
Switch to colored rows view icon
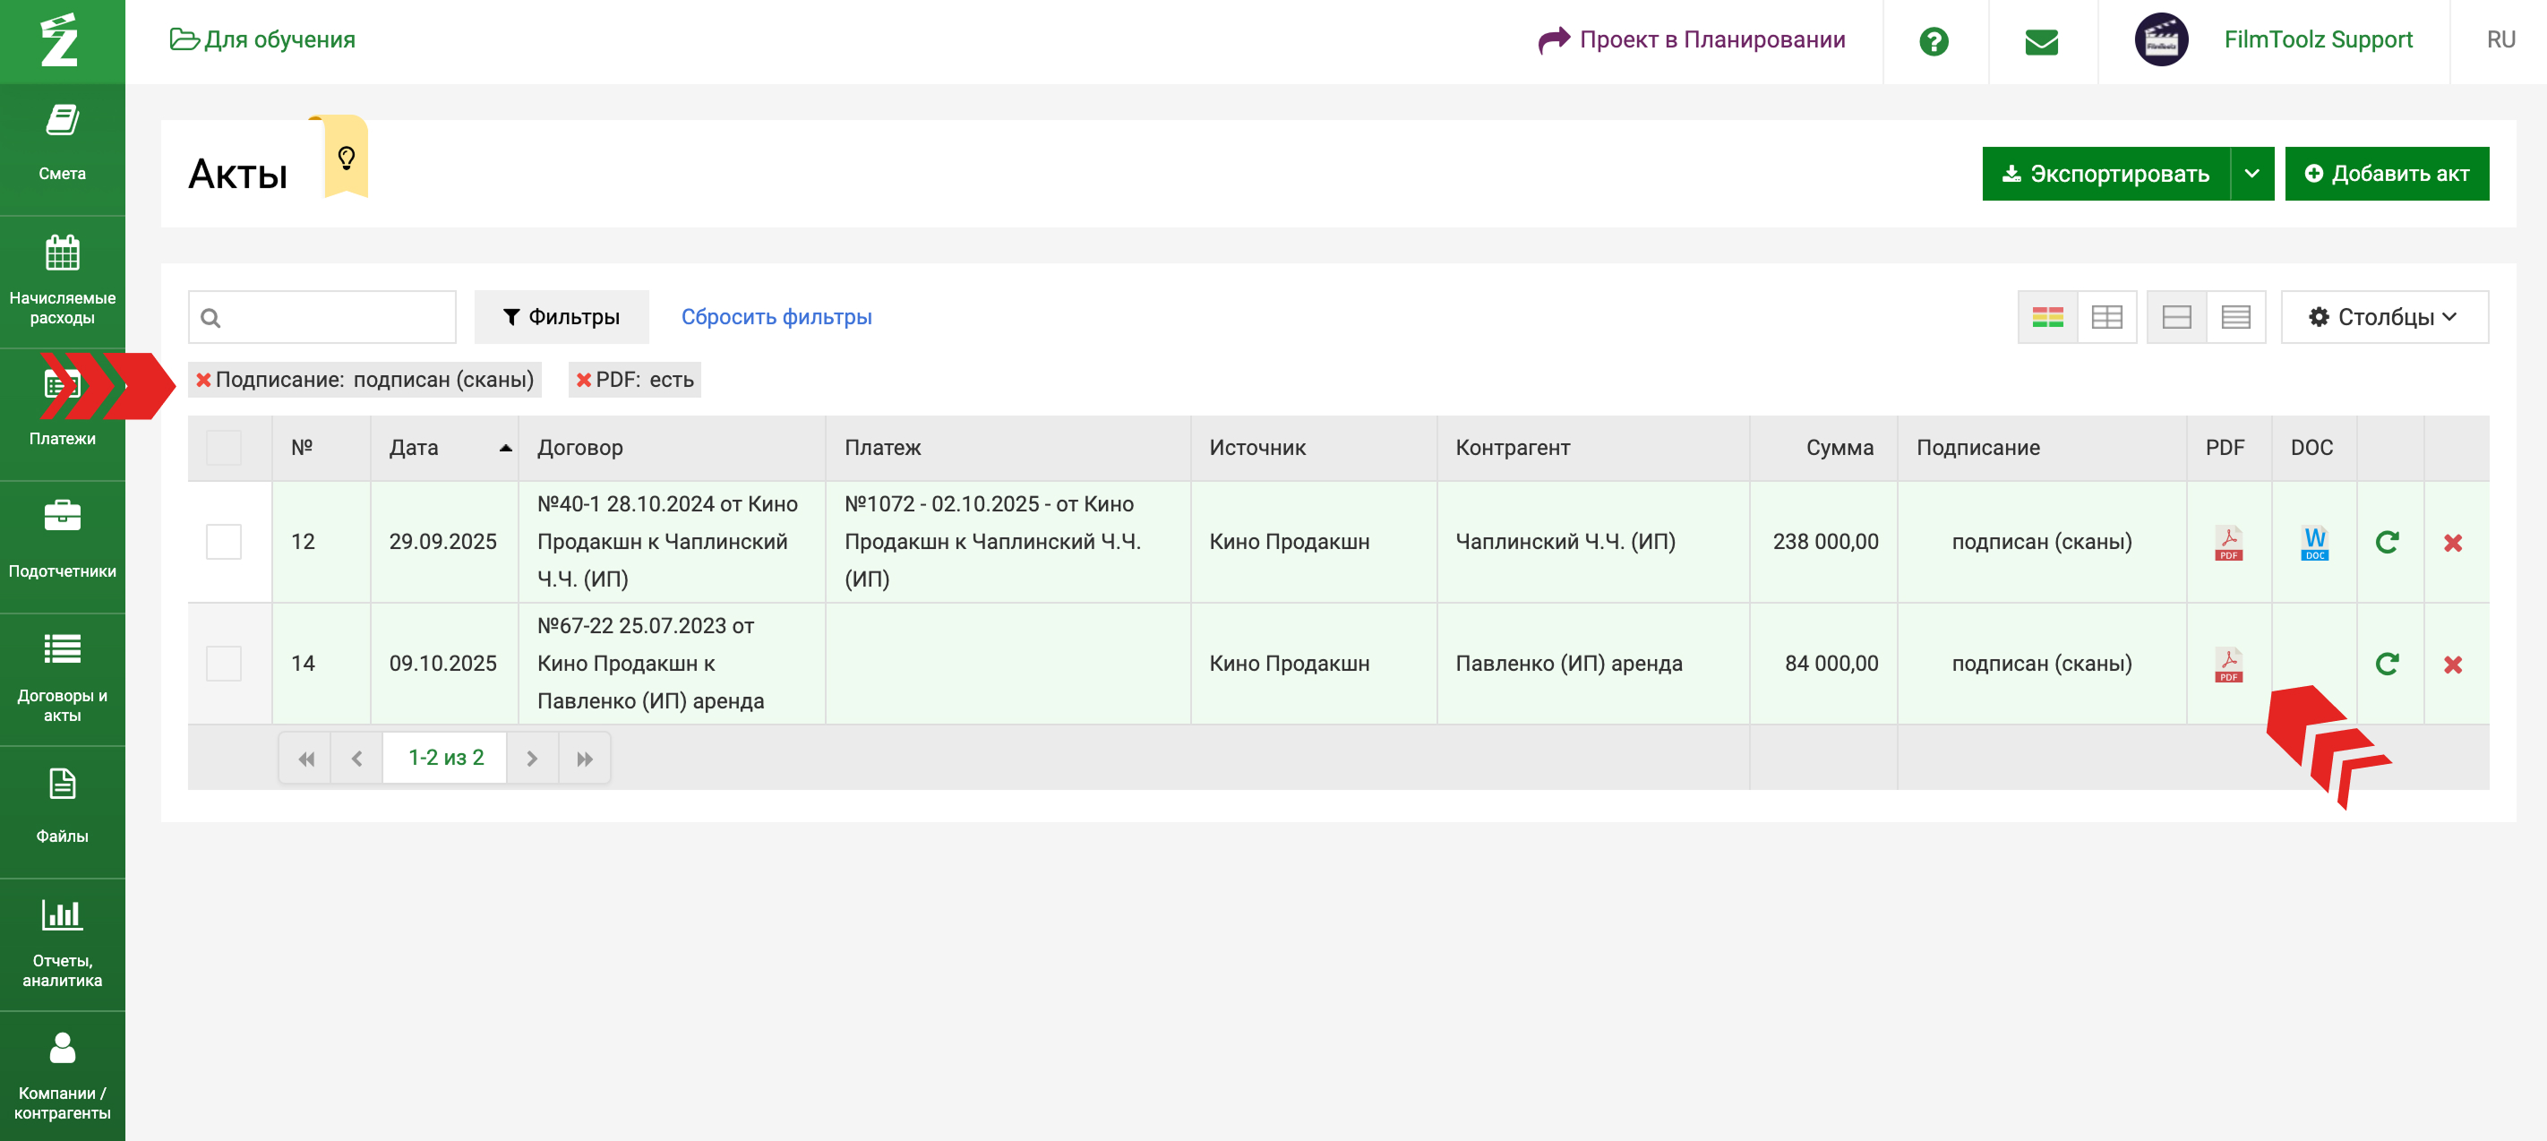point(2046,317)
